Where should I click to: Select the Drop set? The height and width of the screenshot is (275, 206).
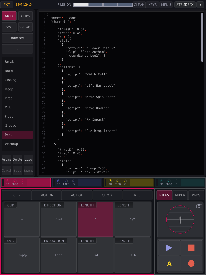click(17, 98)
